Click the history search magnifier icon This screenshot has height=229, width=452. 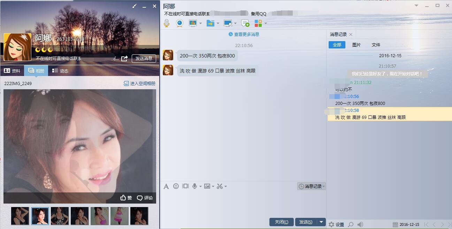point(351,224)
